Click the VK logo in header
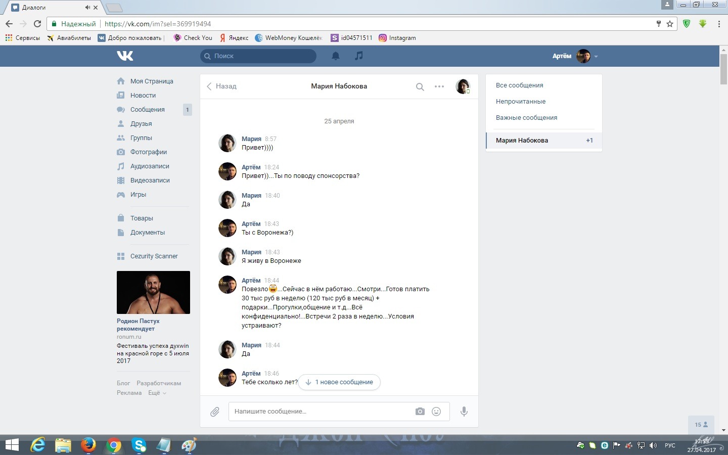The height and width of the screenshot is (455, 728). [125, 56]
